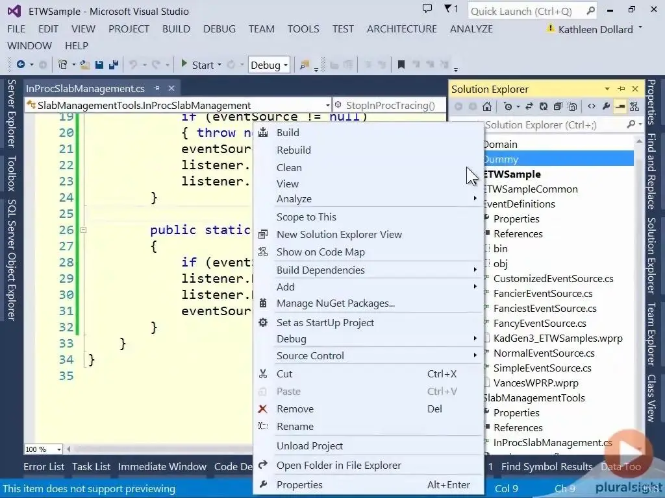
Task: Click Sync with Active Document icon
Action: point(529,106)
